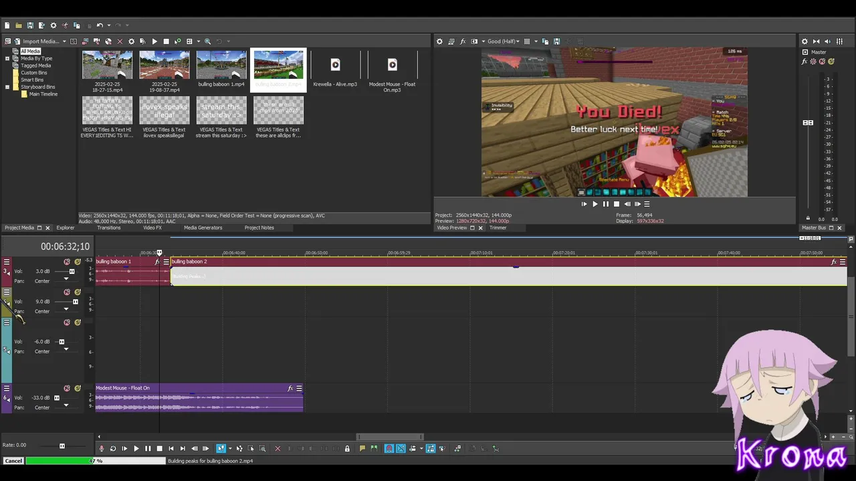Open Master Bus audio properties gear

[x=805, y=41]
